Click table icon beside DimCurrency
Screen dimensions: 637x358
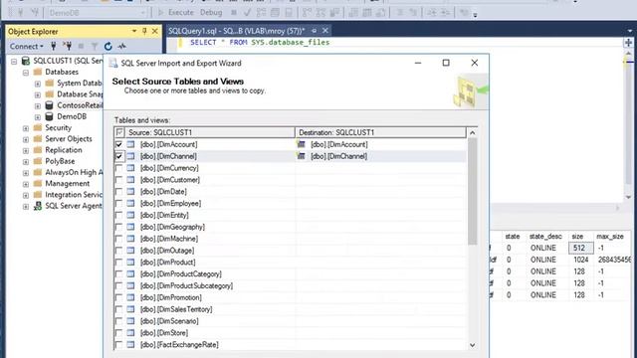pos(130,168)
